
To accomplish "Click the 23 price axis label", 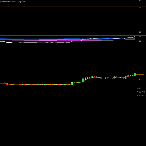I will 140,36.
